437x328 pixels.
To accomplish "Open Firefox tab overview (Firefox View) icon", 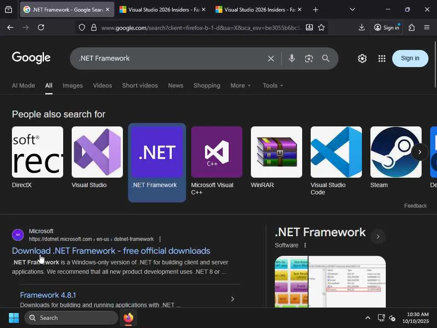I will click(x=9, y=9).
